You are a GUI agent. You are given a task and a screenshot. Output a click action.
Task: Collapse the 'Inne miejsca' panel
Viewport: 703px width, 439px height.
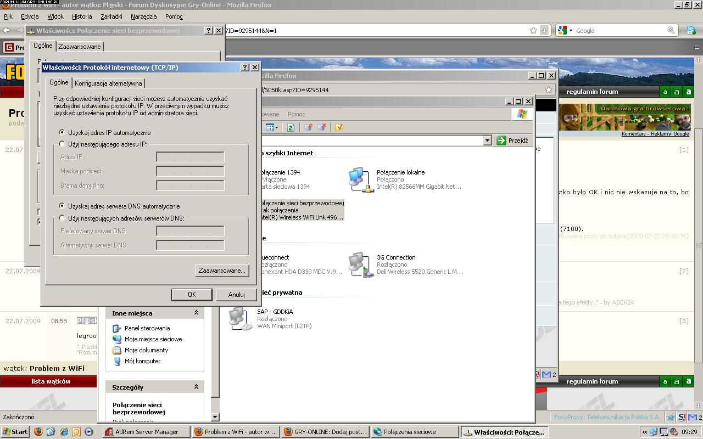(196, 313)
